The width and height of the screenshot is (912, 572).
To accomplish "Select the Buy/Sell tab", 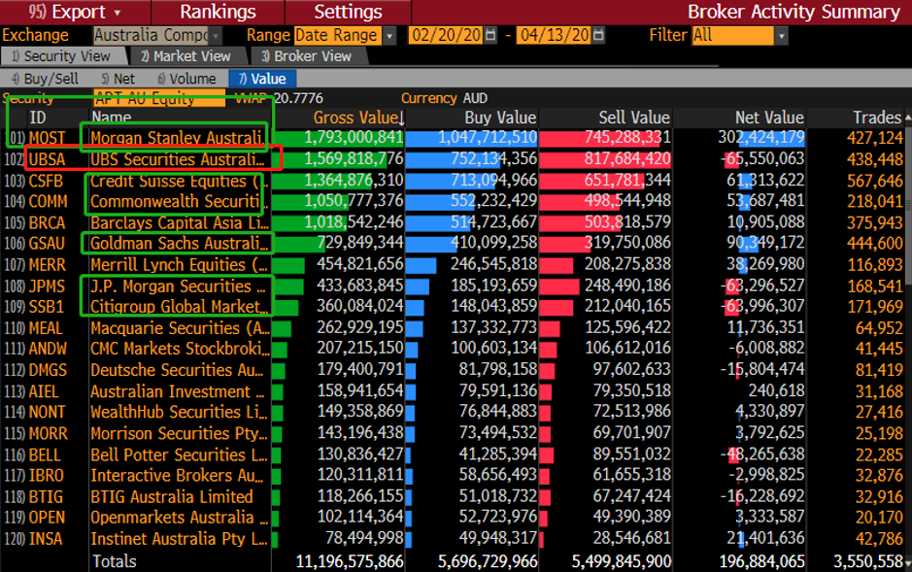I will coord(45,79).
